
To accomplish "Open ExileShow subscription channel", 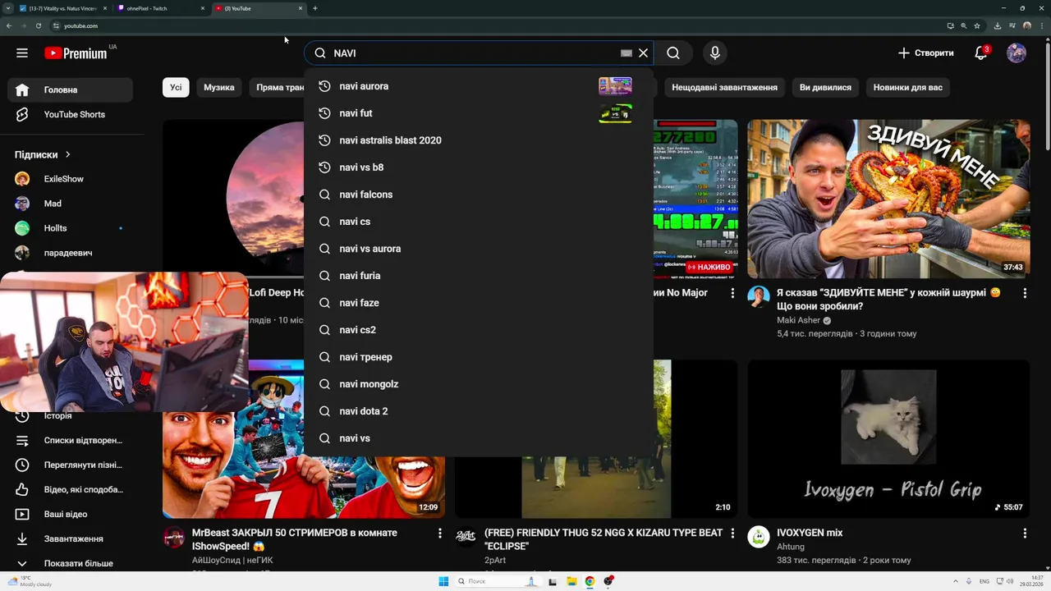I will [x=70, y=179].
